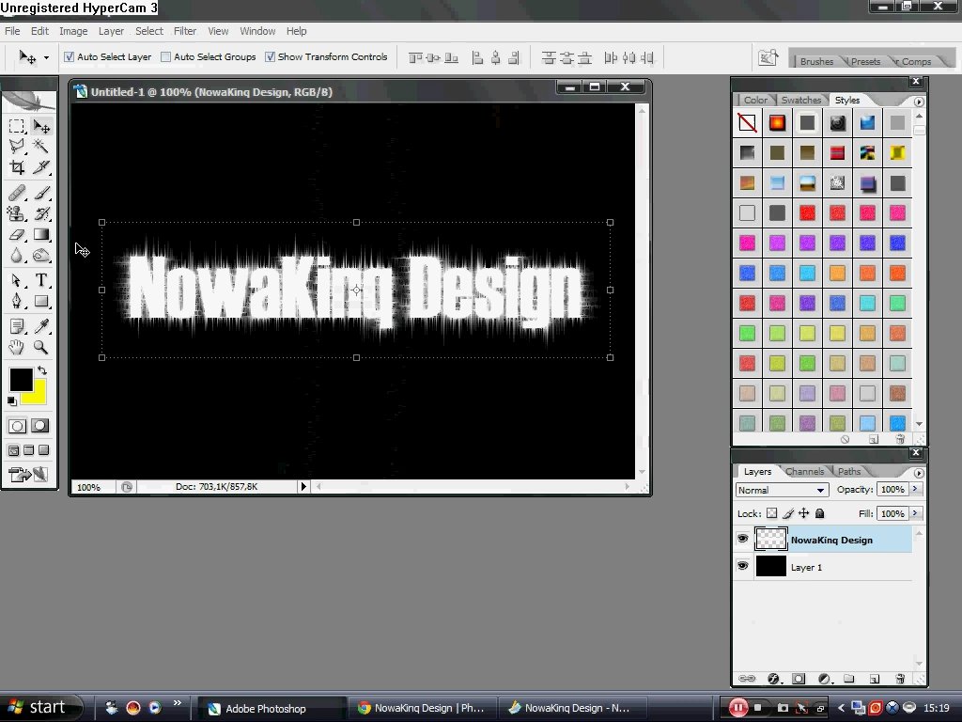This screenshot has height=722, width=962.
Task: Switch to Quick Mask mode
Action: (x=39, y=426)
